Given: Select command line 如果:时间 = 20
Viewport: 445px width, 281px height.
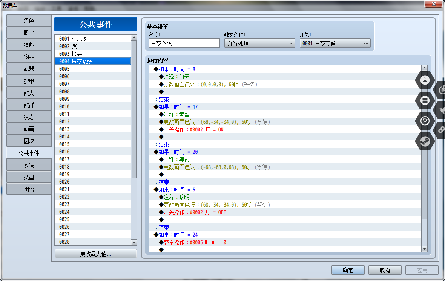Looking at the screenshot, I should (285, 152).
